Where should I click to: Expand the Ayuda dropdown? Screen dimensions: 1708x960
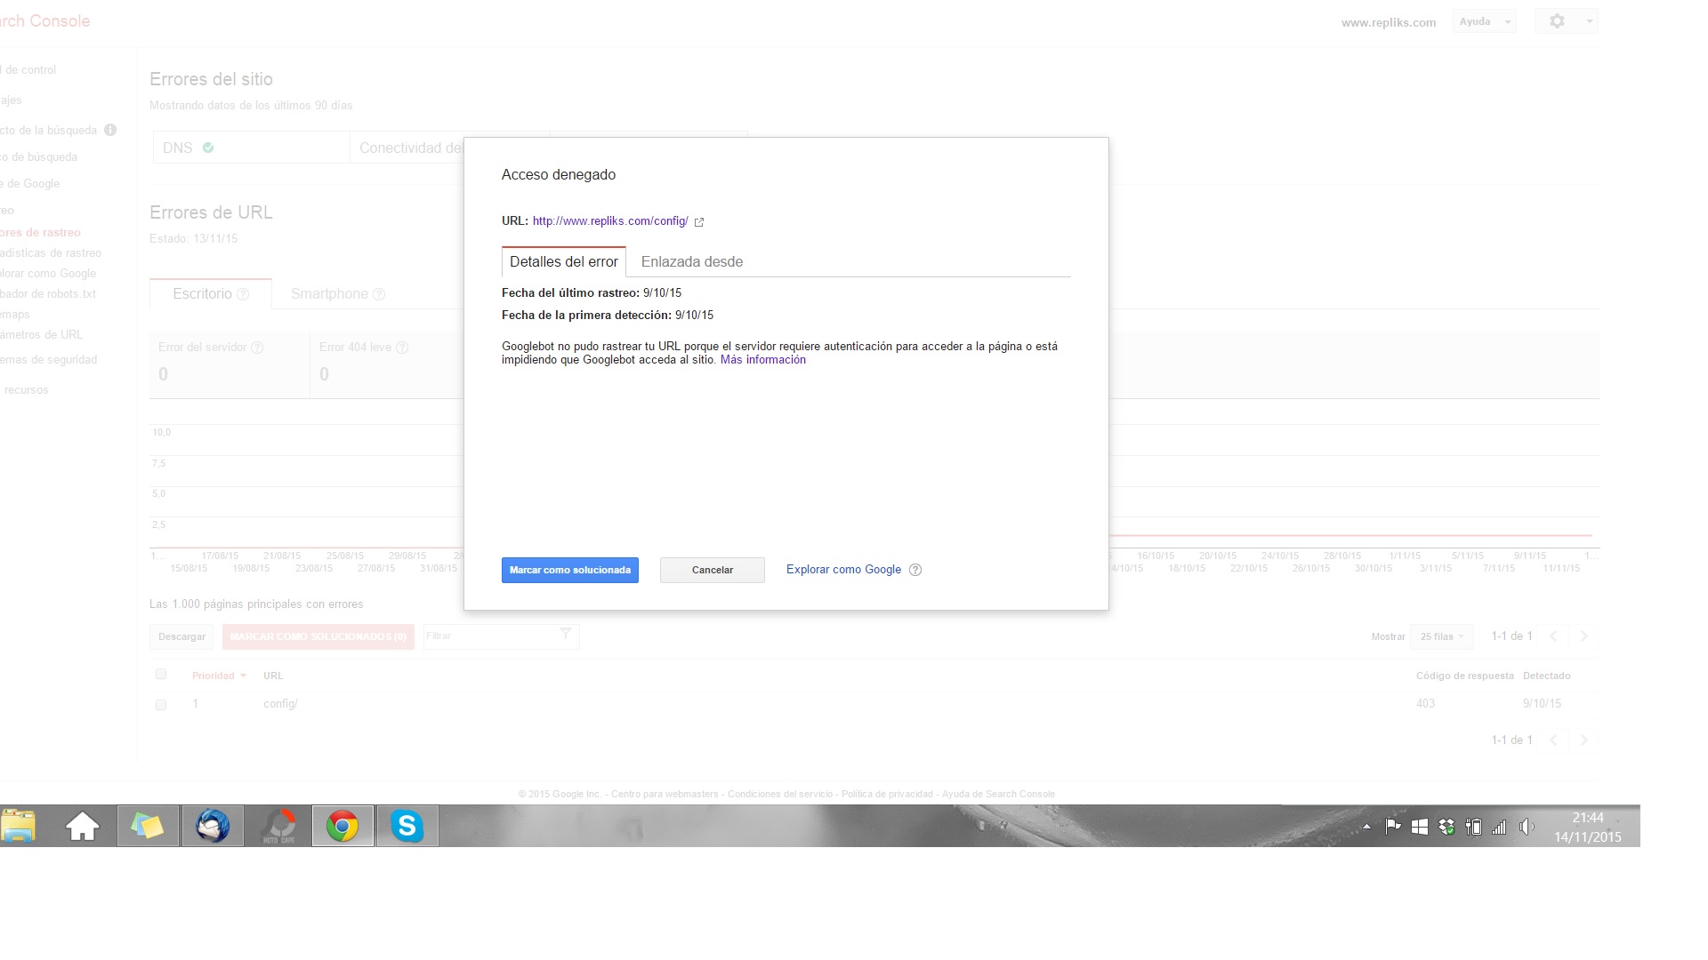[x=1484, y=21]
